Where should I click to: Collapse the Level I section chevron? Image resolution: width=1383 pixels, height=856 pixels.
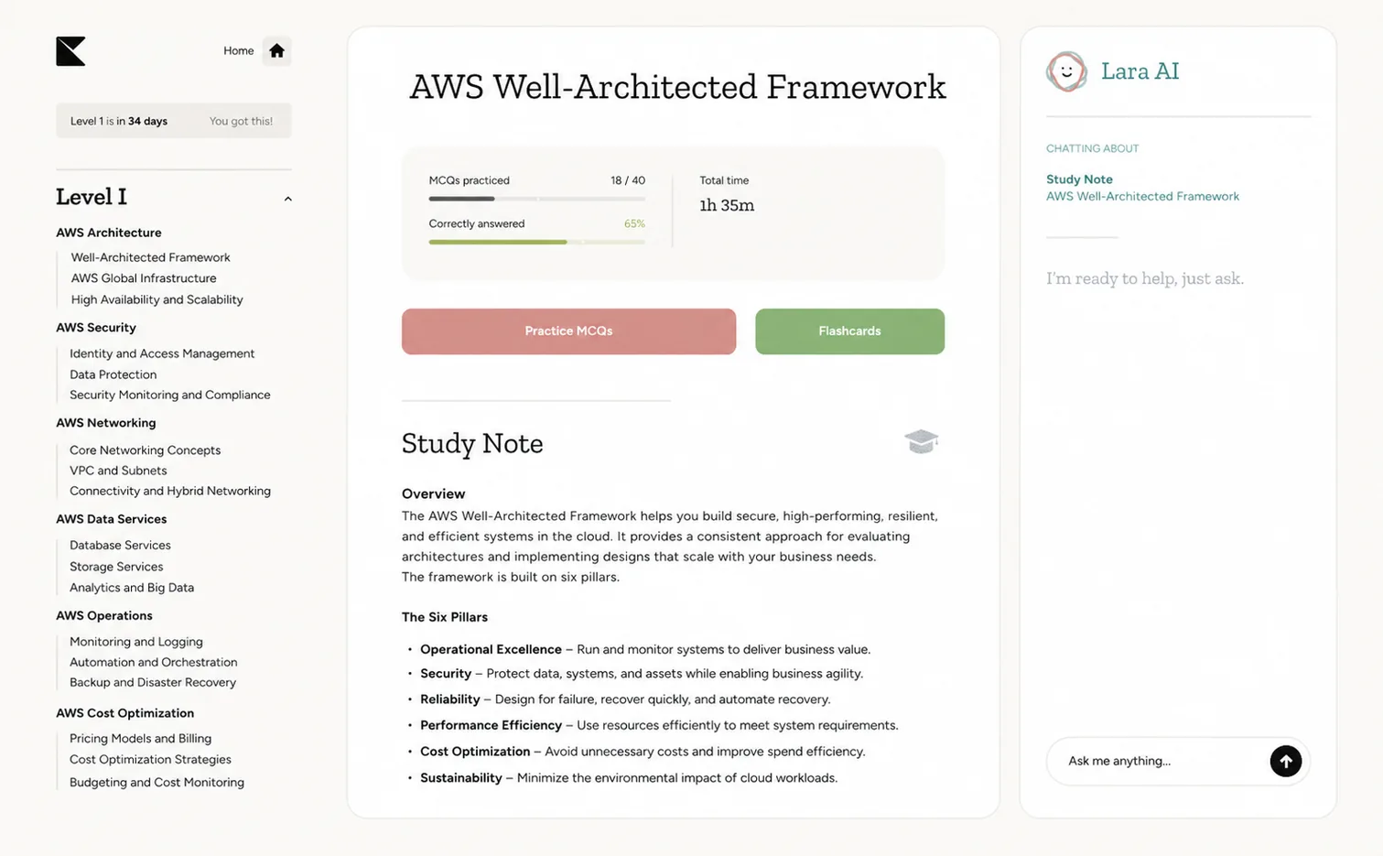[x=287, y=199]
